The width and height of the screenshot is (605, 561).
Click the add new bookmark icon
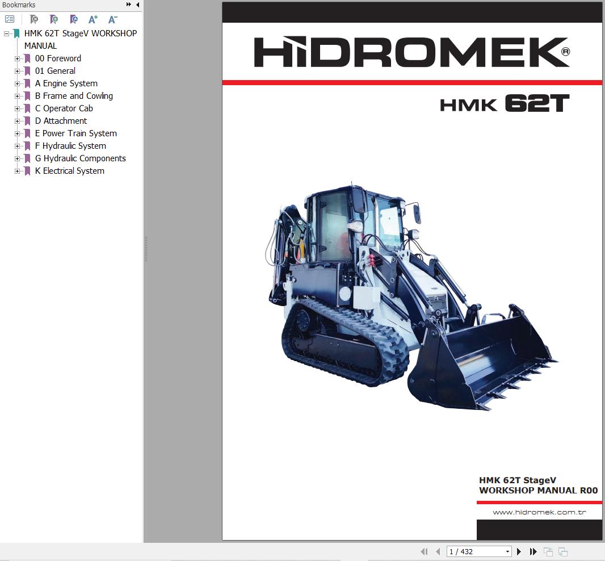54,19
